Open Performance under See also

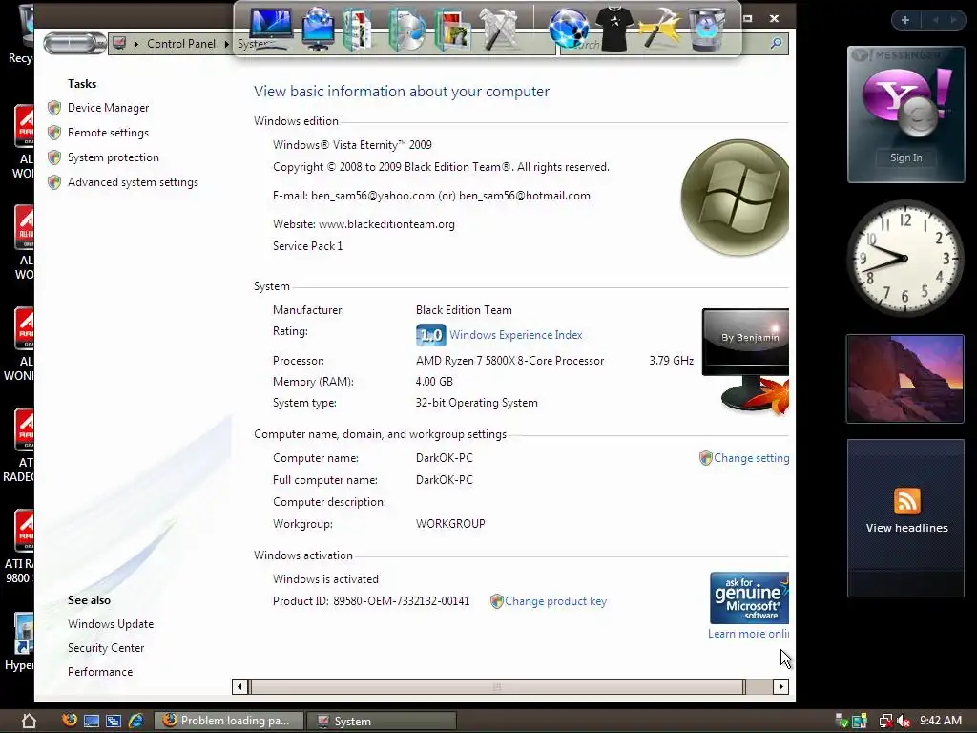pyautogui.click(x=100, y=672)
